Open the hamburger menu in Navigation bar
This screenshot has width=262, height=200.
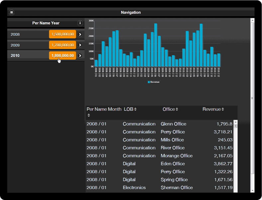(x=12, y=12)
